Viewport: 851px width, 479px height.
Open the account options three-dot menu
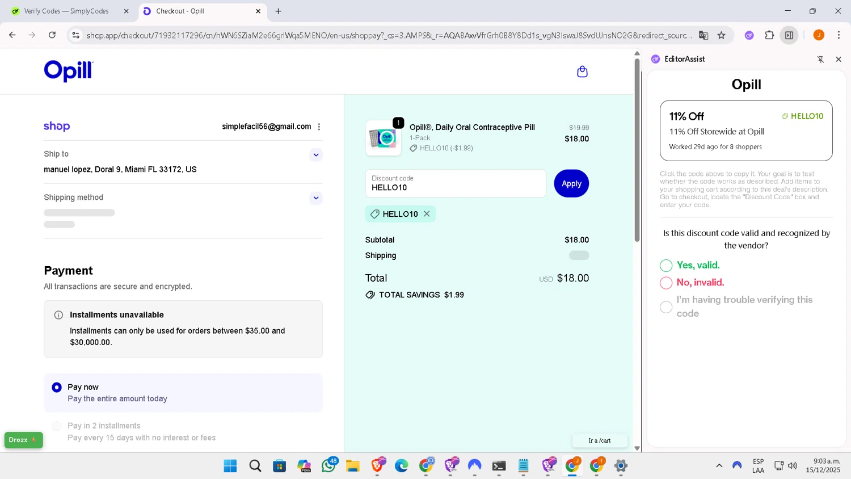click(x=319, y=127)
